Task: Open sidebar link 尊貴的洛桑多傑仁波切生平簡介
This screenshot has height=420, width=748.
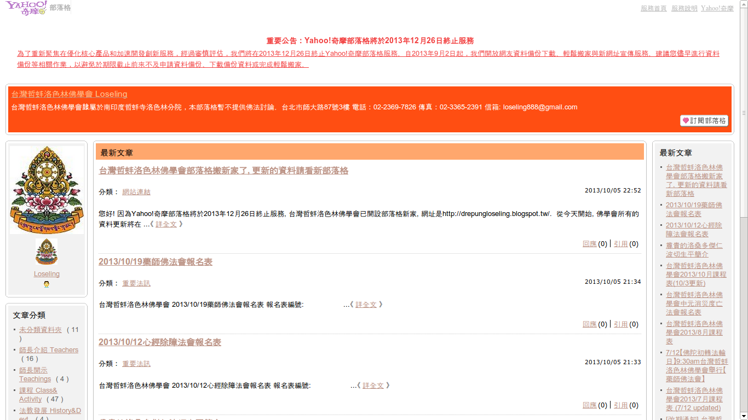Action: point(694,250)
